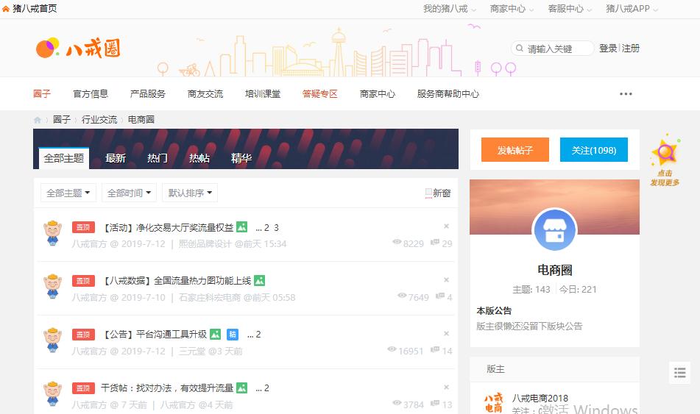Open post 找对办法，有效提升流量
Image resolution: width=700 pixels, height=414 pixels.
click(x=167, y=388)
